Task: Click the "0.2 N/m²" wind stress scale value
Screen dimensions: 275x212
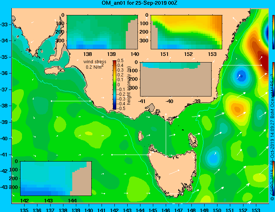Action: tap(95, 67)
